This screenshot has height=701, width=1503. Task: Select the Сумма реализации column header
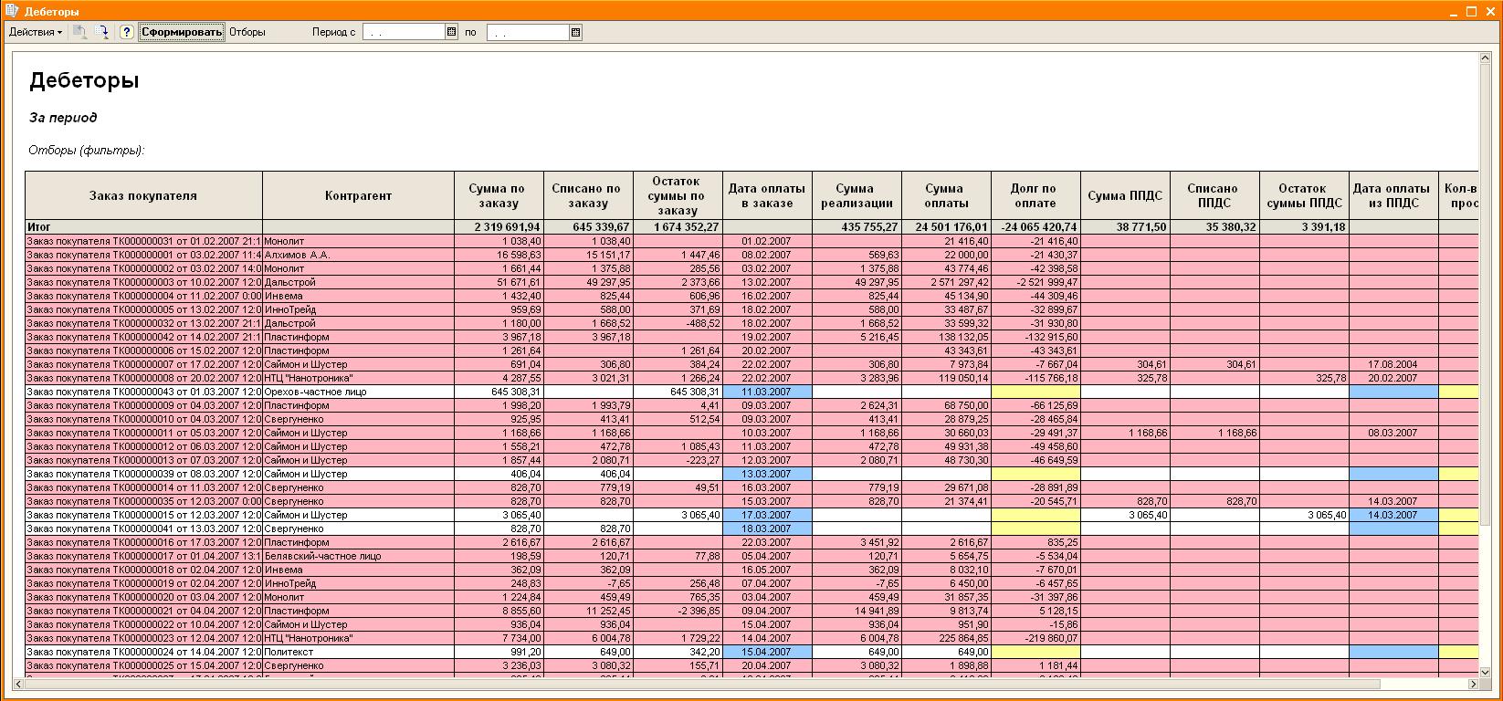coord(857,195)
